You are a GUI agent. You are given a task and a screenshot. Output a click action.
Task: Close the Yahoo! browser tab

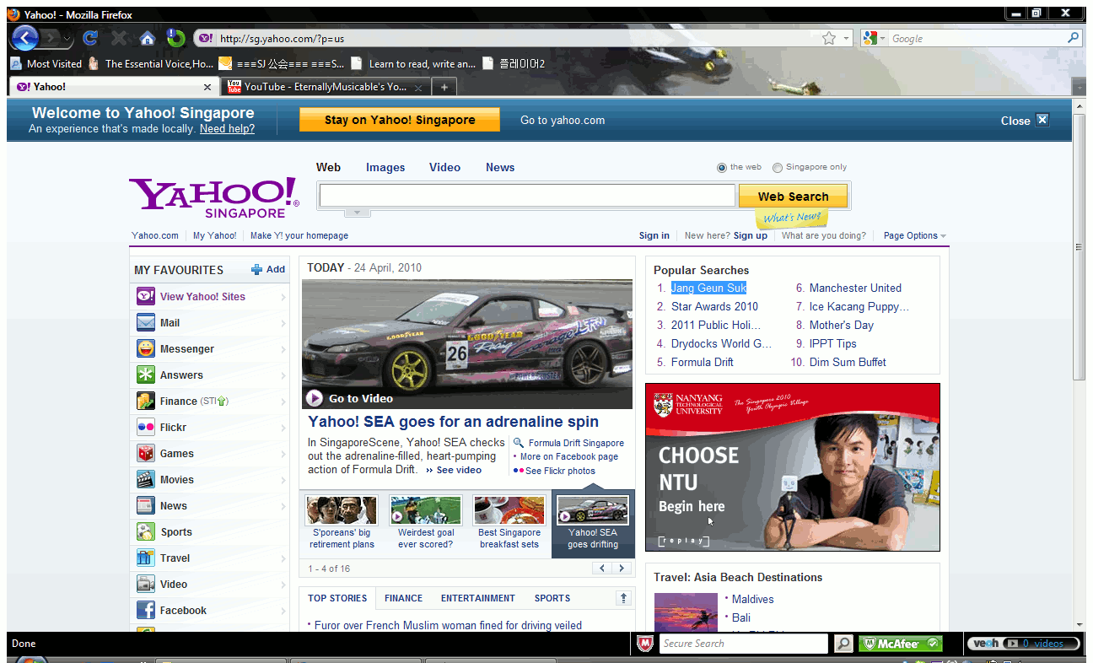(x=207, y=87)
